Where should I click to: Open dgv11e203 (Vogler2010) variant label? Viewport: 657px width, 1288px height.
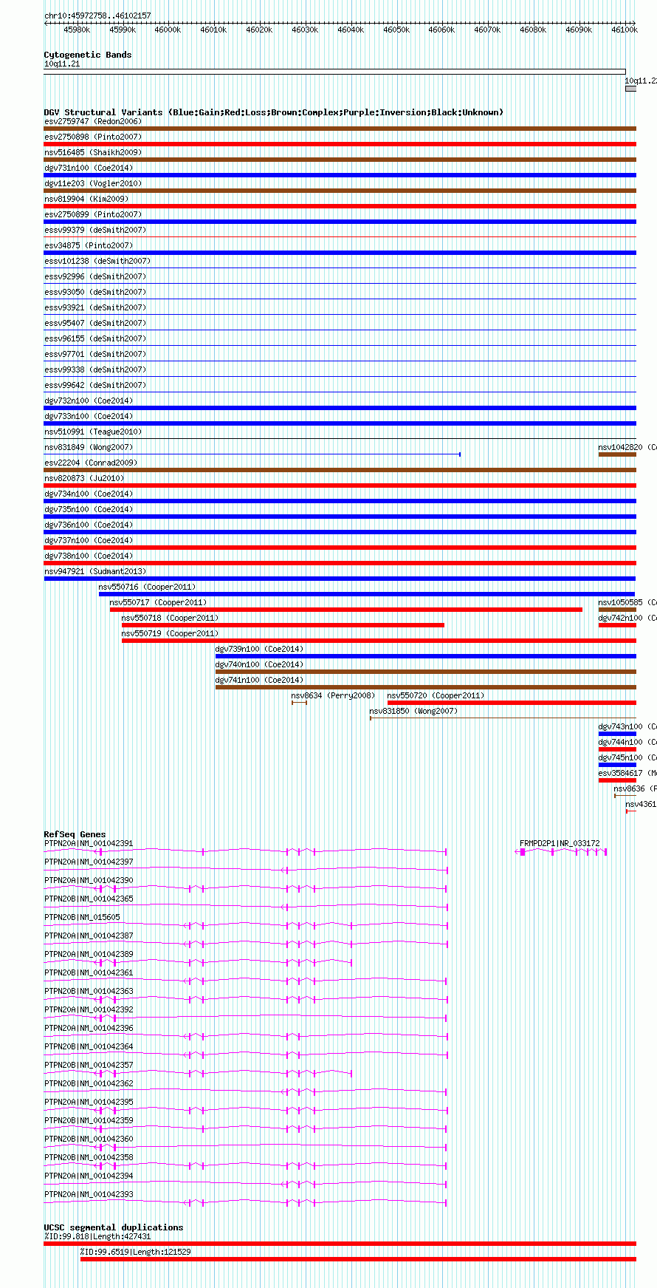click(x=92, y=183)
